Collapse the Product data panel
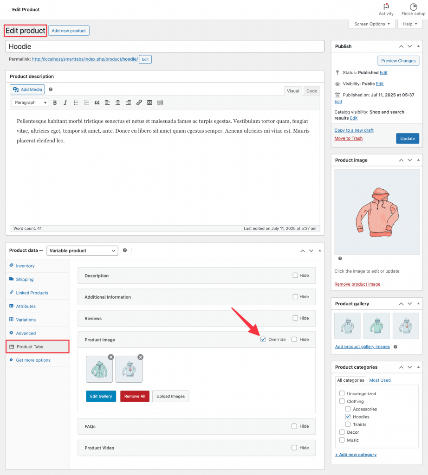The height and width of the screenshot is (475, 428). (320, 251)
